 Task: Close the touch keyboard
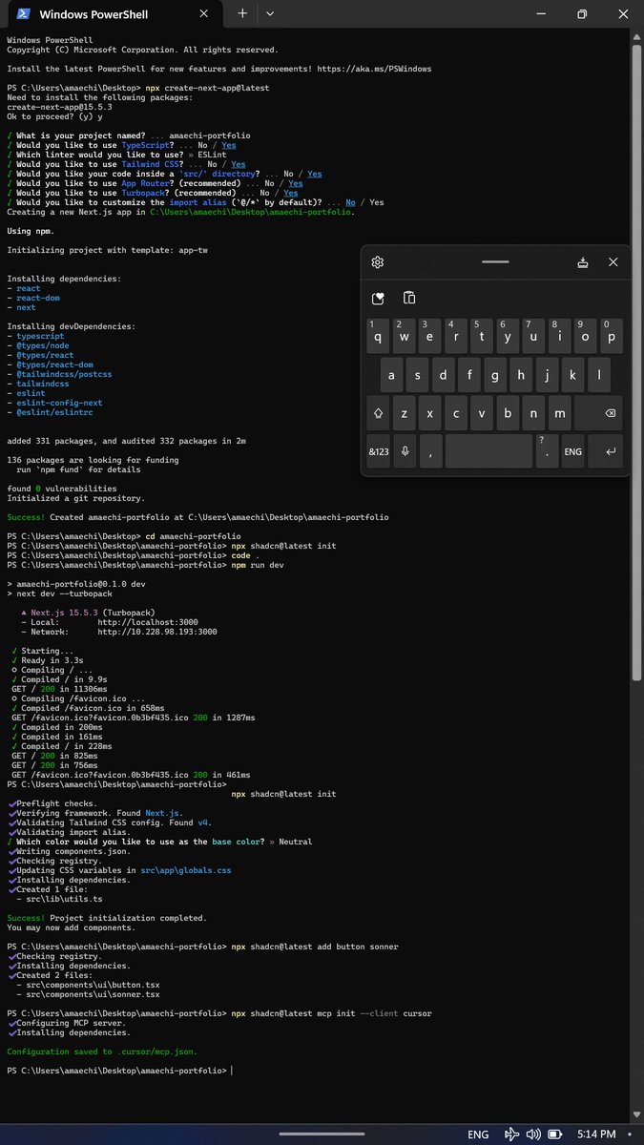pos(613,262)
